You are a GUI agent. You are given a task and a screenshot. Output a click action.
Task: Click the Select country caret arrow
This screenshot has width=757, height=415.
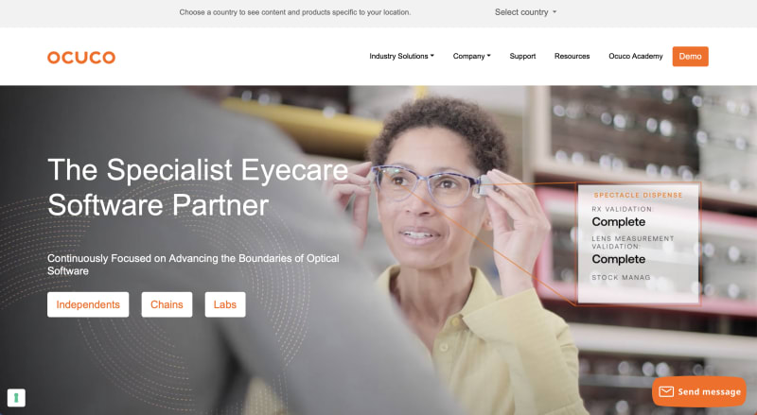coord(555,12)
